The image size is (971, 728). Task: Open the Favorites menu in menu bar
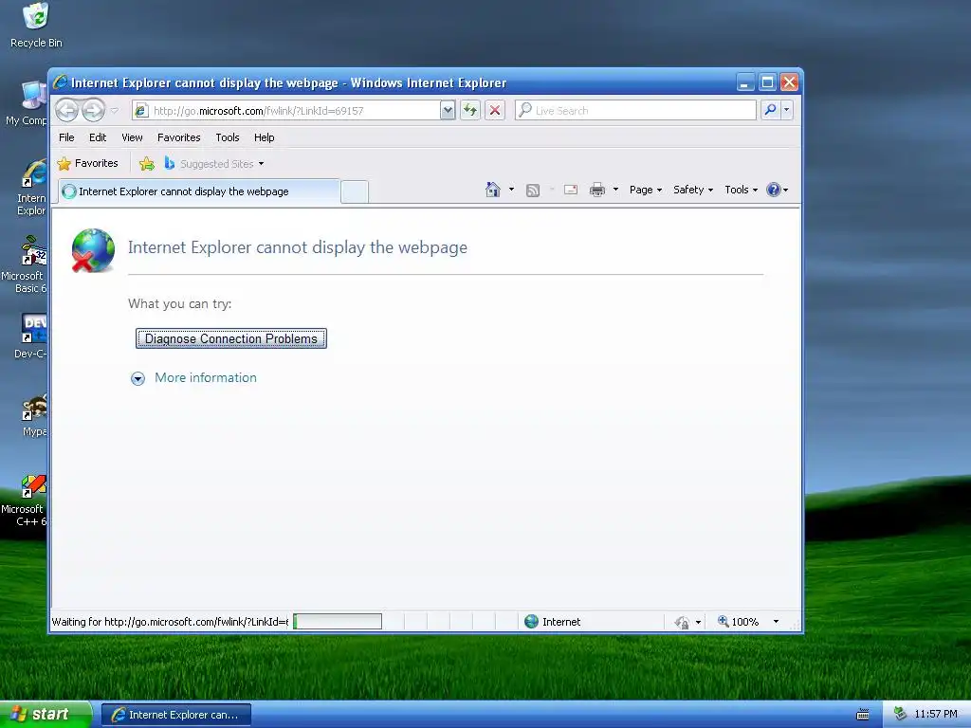pyautogui.click(x=179, y=137)
